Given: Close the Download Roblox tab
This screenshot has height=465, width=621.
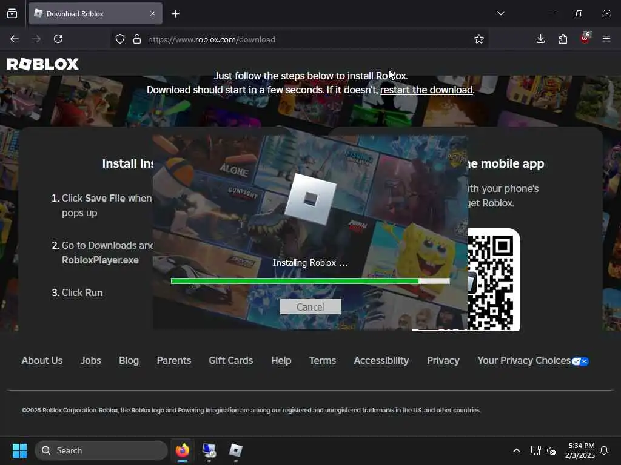Looking at the screenshot, I should [x=153, y=13].
